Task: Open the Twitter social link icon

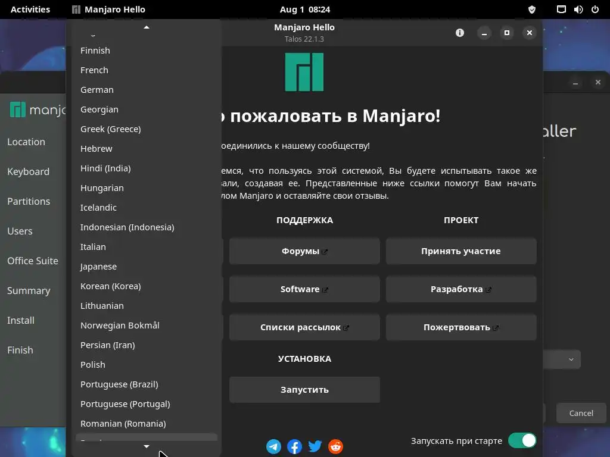Action: (315, 446)
